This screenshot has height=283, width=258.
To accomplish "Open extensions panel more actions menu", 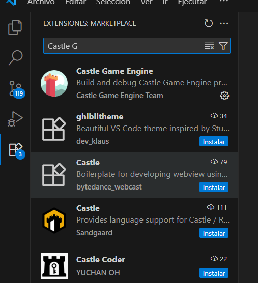I will pos(224,23).
